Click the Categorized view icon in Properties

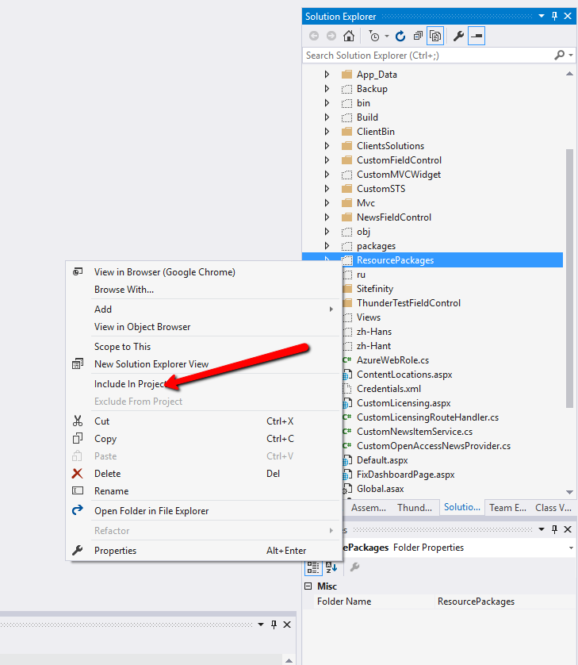pos(313,567)
